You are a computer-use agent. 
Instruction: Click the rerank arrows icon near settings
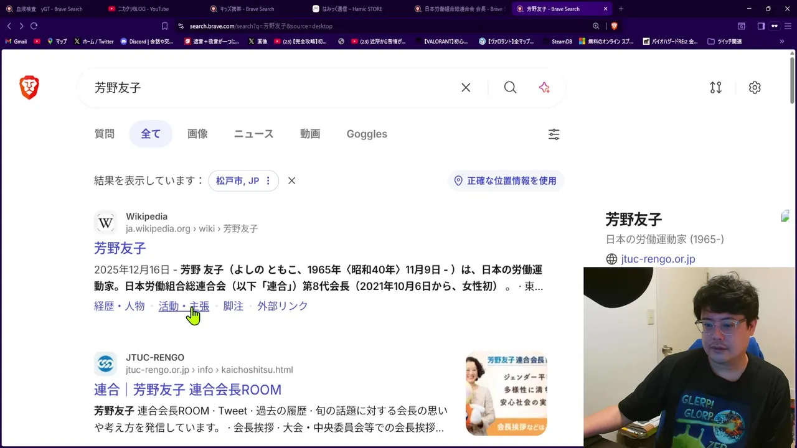[716, 88]
